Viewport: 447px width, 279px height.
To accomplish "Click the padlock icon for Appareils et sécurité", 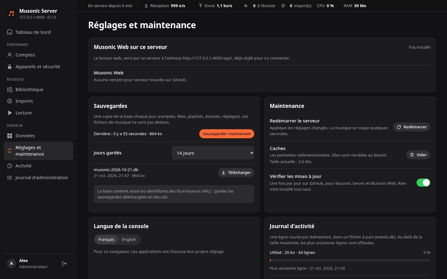I will click(10, 67).
